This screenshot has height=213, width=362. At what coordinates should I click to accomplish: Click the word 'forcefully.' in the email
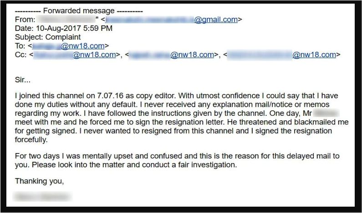tap(31, 140)
